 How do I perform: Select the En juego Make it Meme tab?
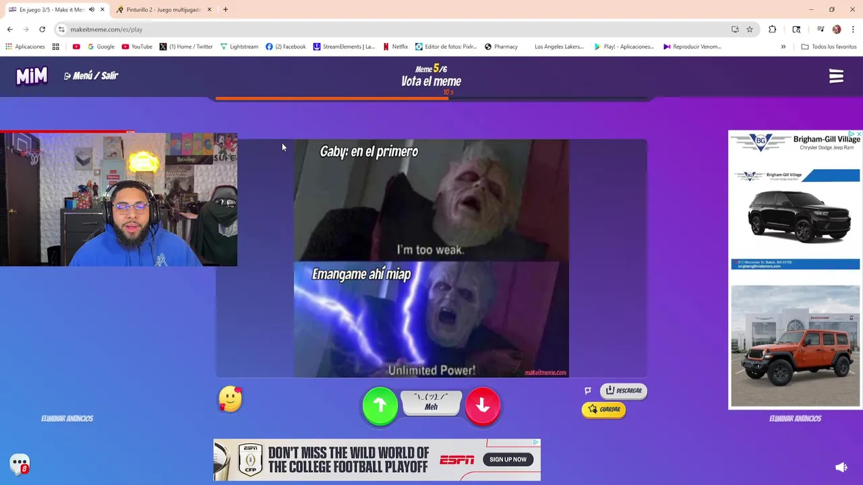coord(53,9)
